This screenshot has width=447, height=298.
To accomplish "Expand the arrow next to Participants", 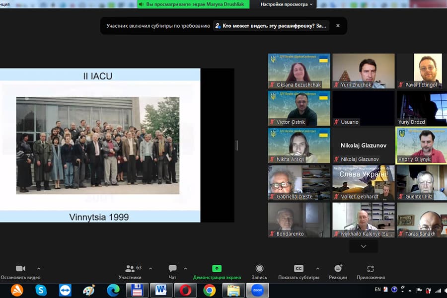I will pyautogui.click(x=150, y=269).
